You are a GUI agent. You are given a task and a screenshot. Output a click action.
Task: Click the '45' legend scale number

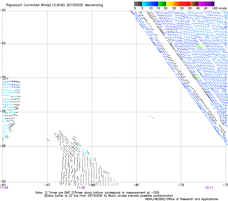pyautogui.click(x=206, y=8)
